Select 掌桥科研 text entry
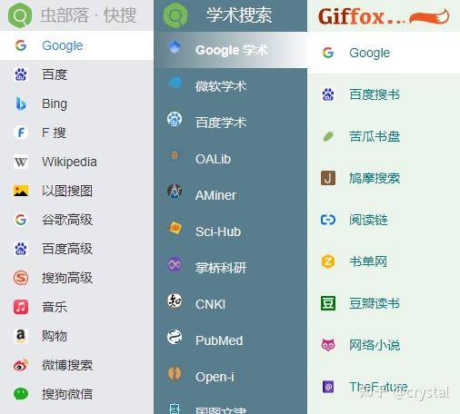460x414 pixels. click(221, 268)
